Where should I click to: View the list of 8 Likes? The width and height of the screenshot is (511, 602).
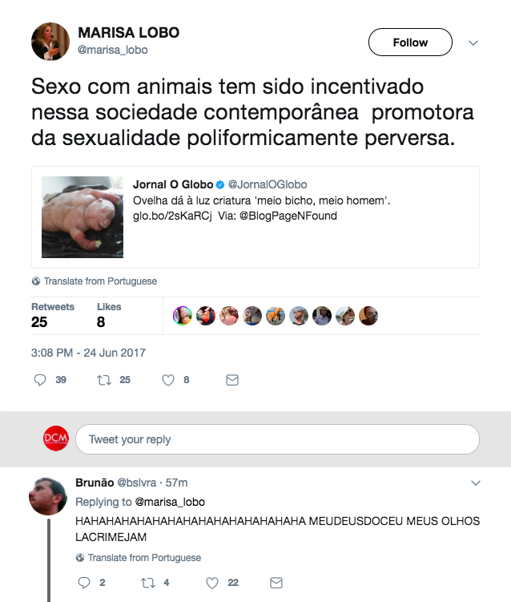coord(109,316)
